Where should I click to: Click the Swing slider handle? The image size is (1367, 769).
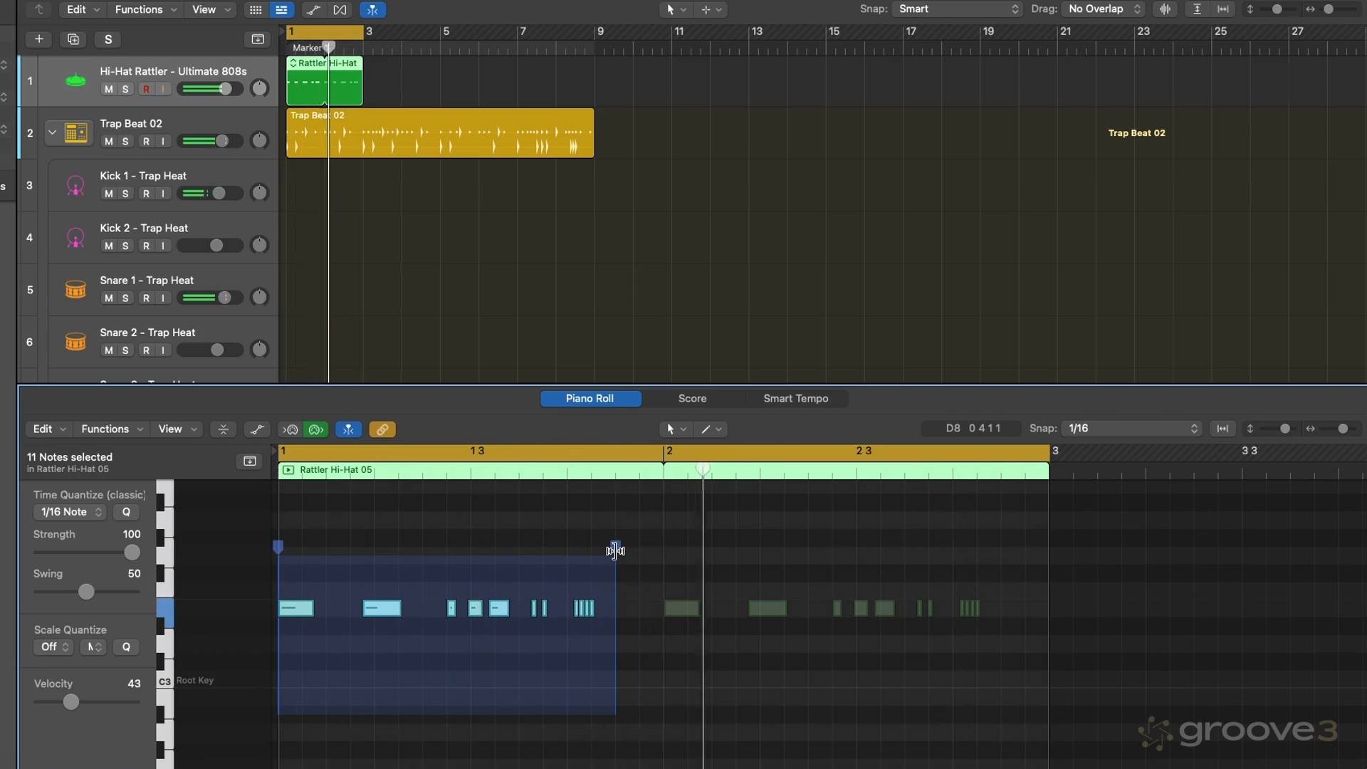[x=86, y=592]
